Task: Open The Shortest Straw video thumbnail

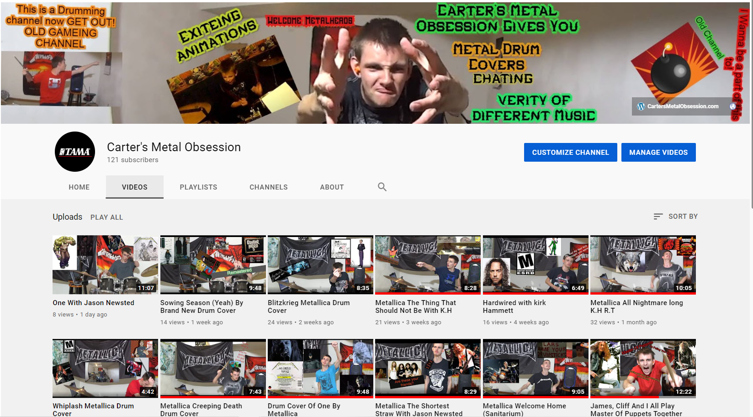Action: coord(428,368)
